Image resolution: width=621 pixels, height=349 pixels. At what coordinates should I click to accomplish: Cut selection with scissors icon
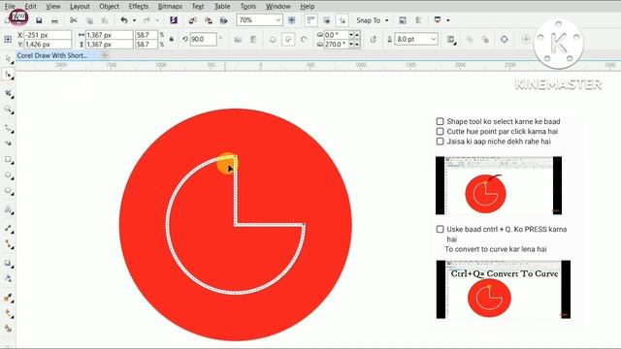pos(74,20)
